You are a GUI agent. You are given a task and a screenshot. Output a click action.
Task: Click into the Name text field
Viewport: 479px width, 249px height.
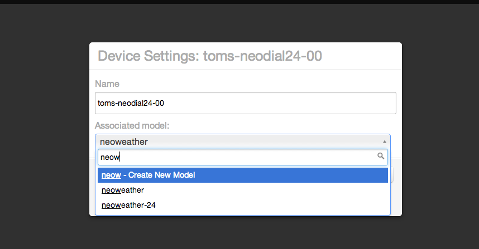(246, 103)
